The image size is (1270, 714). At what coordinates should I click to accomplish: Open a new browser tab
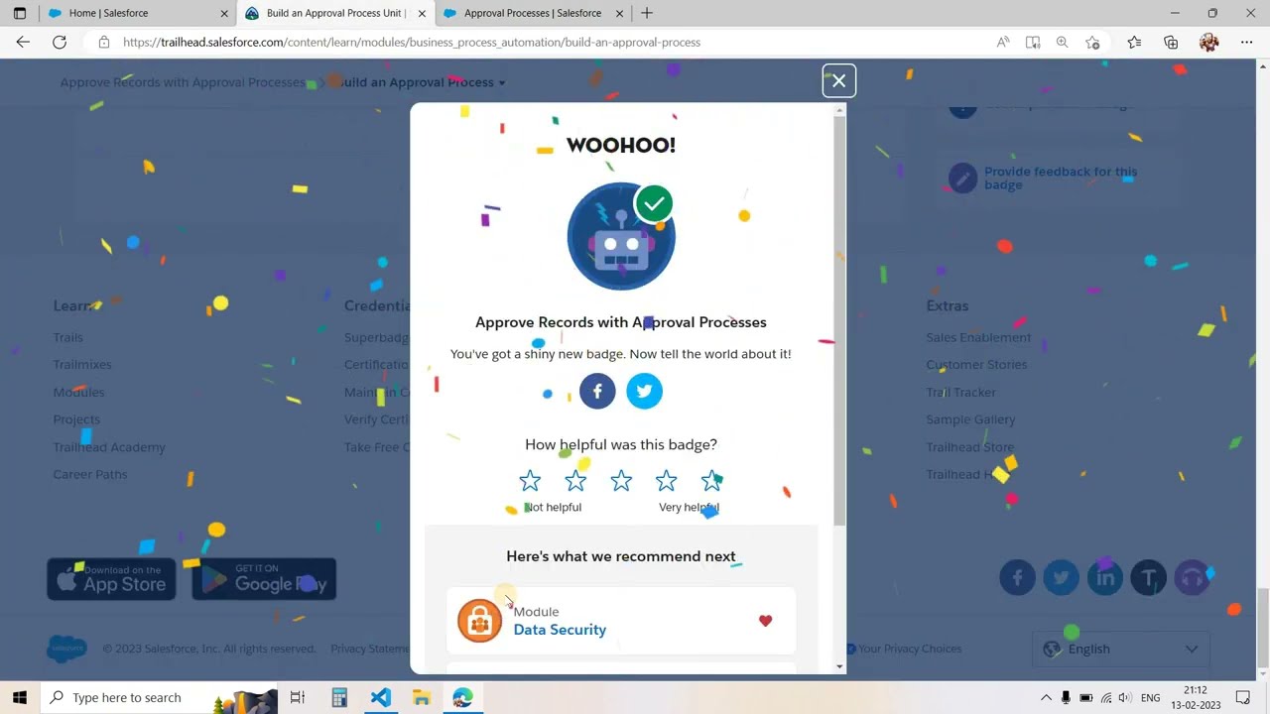tap(647, 13)
